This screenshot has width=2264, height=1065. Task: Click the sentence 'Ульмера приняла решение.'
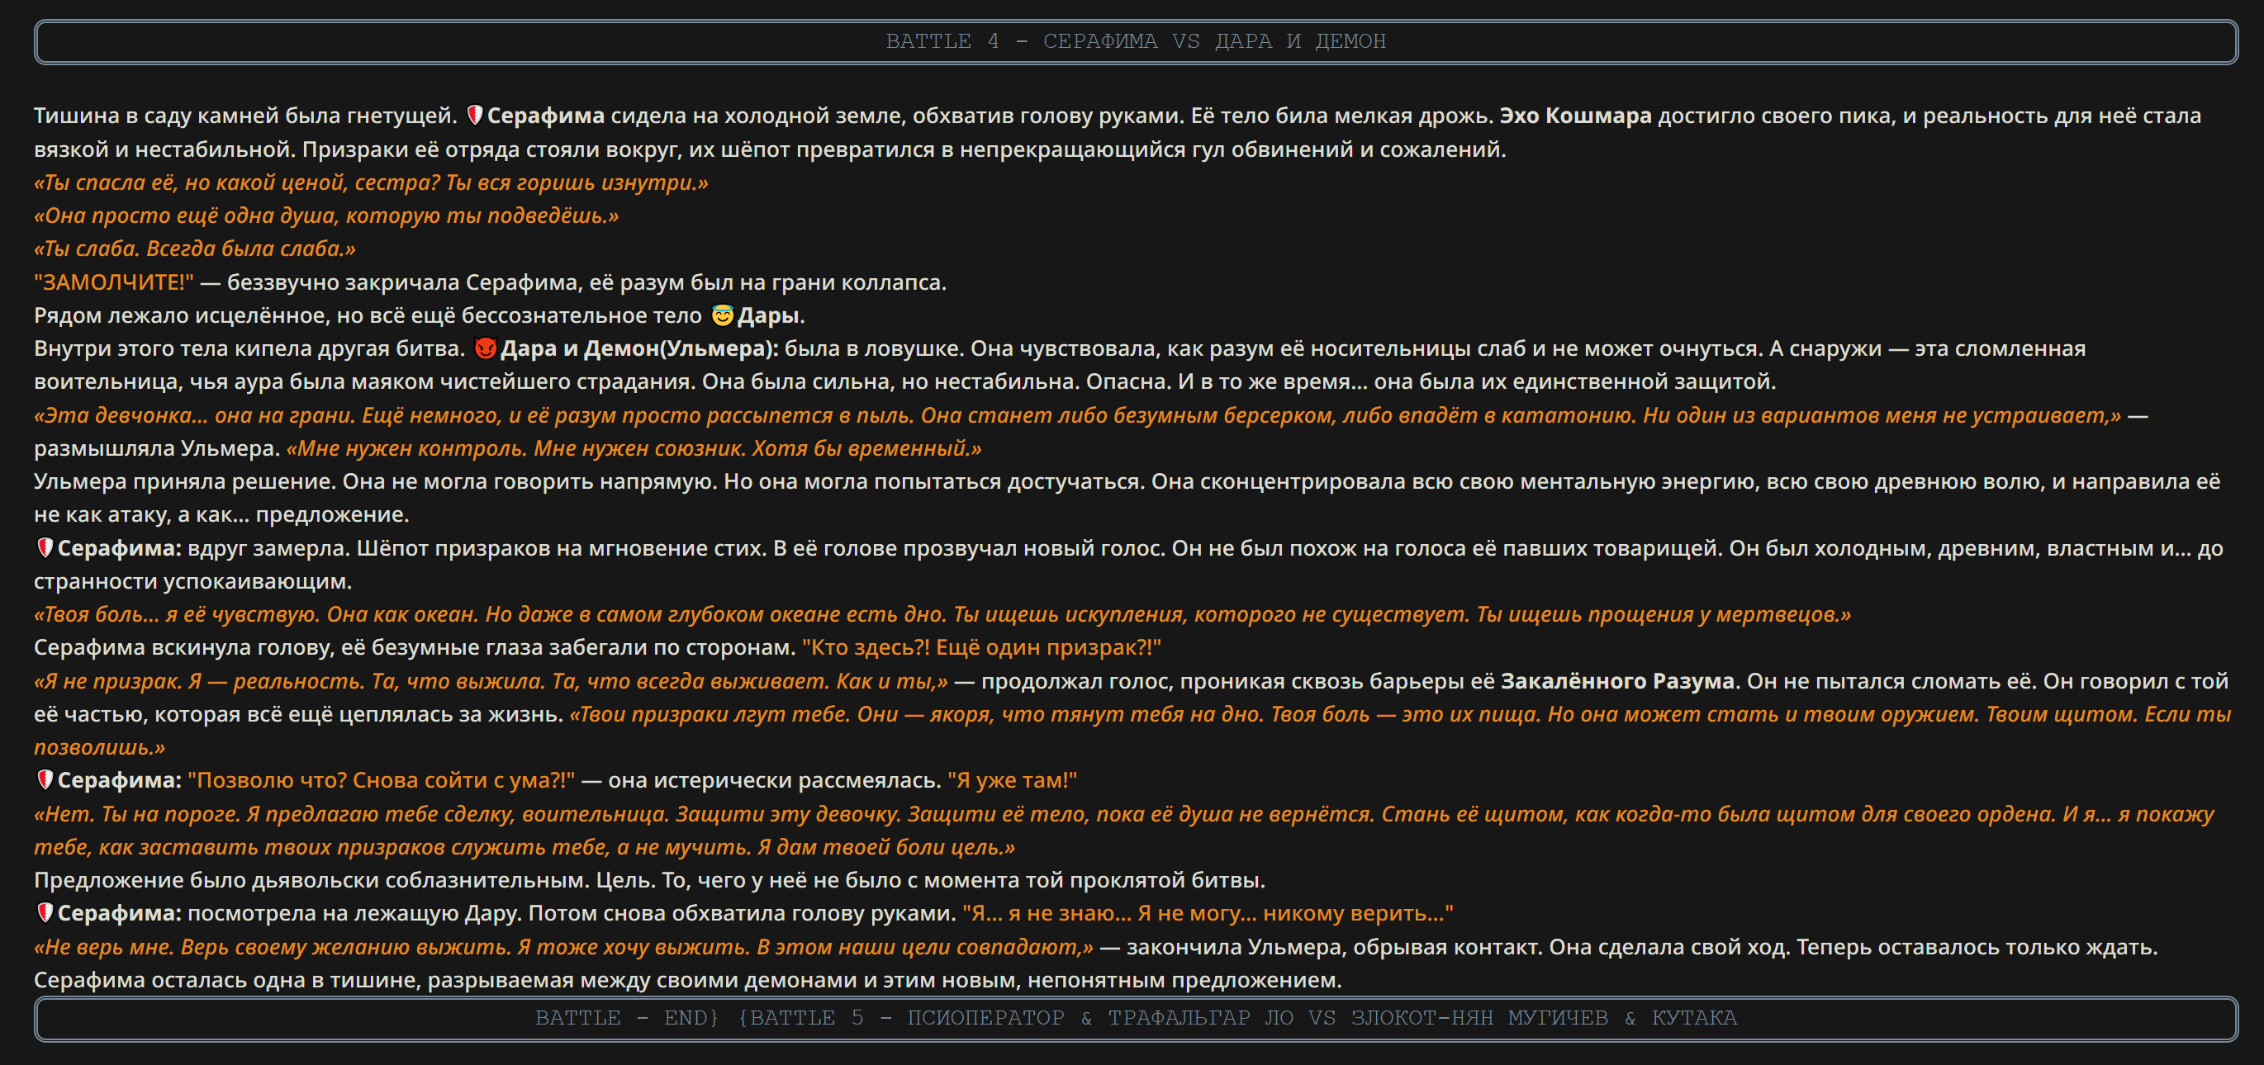184,480
